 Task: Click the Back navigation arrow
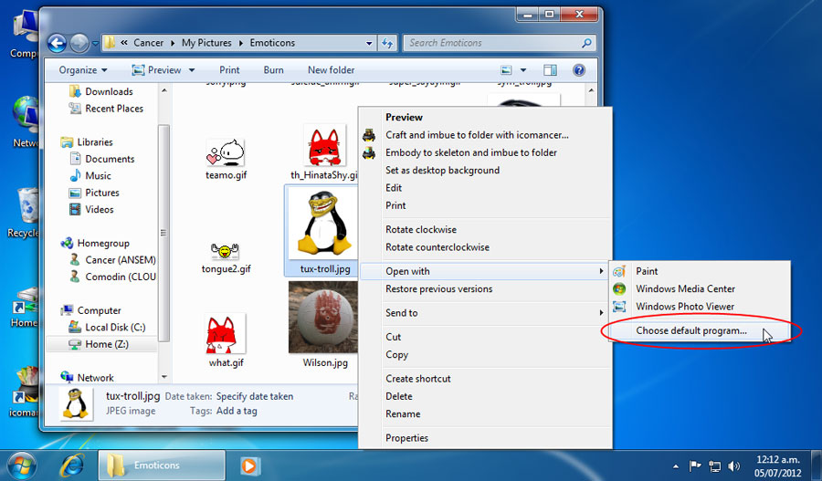point(57,43)
